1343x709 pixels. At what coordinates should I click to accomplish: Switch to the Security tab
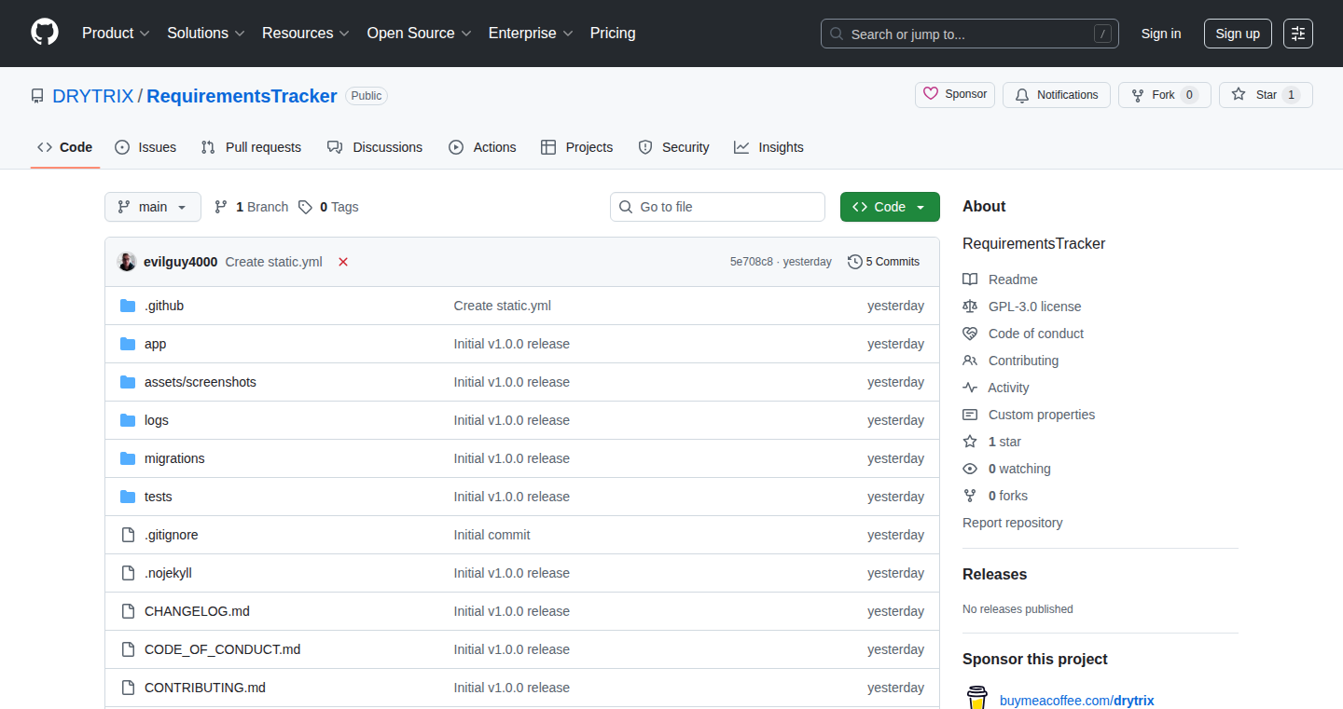(x=673, y=147)
